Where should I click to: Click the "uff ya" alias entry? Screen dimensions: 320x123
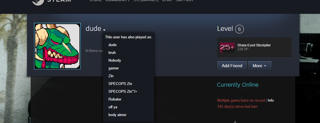click(113, 107)
